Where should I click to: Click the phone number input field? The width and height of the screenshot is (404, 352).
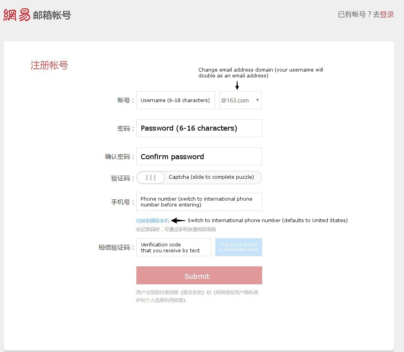coord(199,201)
